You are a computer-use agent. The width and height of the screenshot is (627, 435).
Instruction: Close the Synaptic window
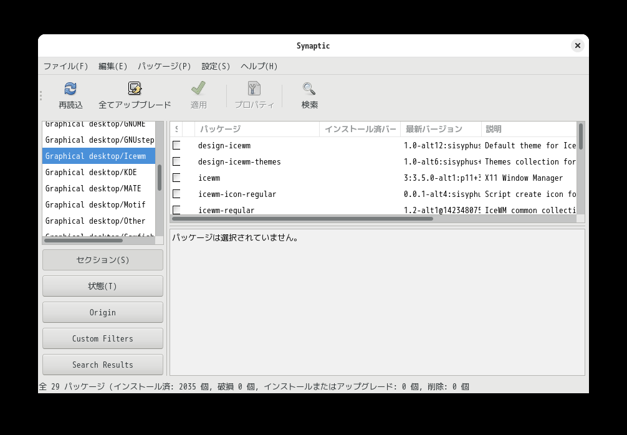pos(577,45)
